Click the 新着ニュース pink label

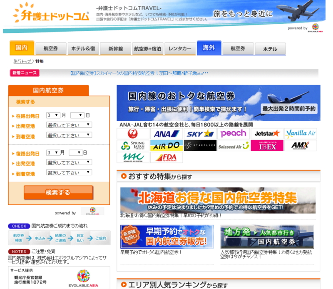[25, 73]
